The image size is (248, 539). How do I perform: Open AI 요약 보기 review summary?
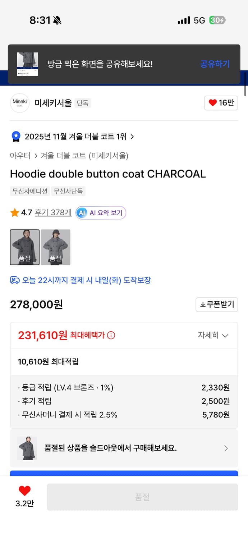(x=101, y=213)
